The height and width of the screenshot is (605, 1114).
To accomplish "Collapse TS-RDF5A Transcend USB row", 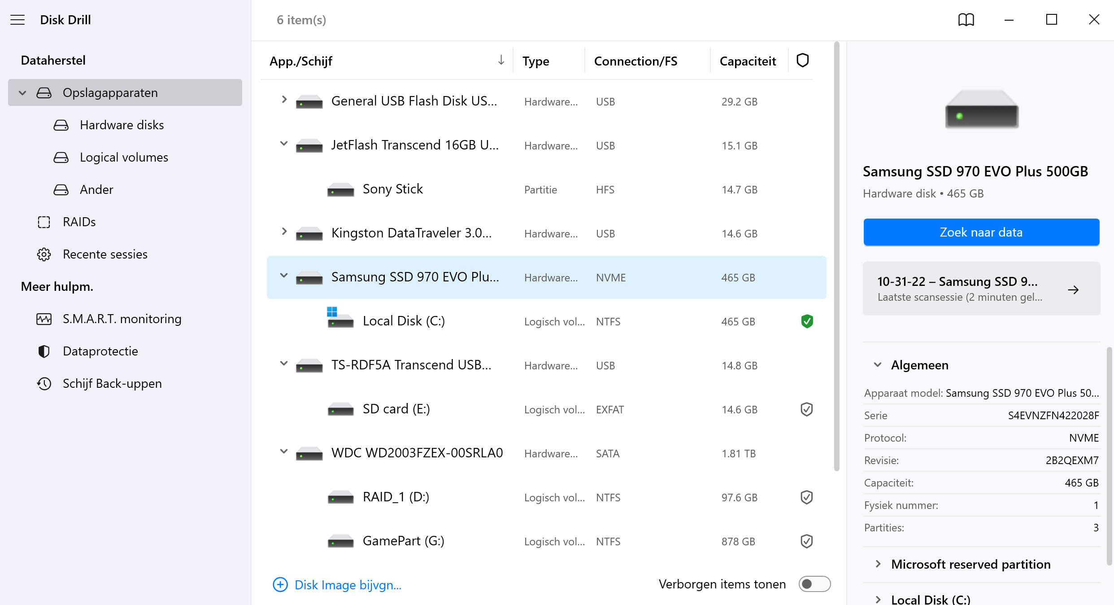I will [284, 364].
